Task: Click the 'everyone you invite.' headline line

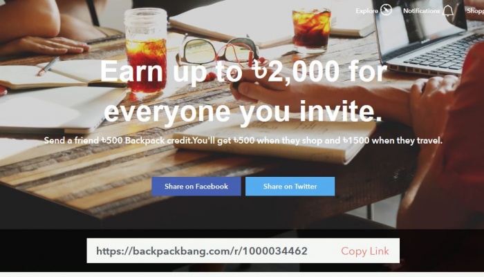Action: 243,111
